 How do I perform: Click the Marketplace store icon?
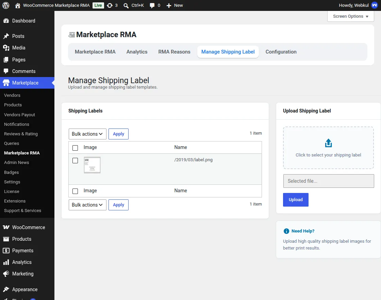click(x=6, y=83)
